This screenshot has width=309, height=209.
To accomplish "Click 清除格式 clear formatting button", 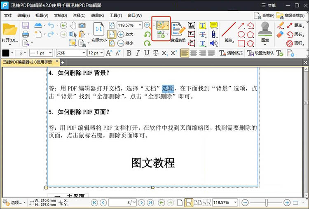I will (231, 53).
